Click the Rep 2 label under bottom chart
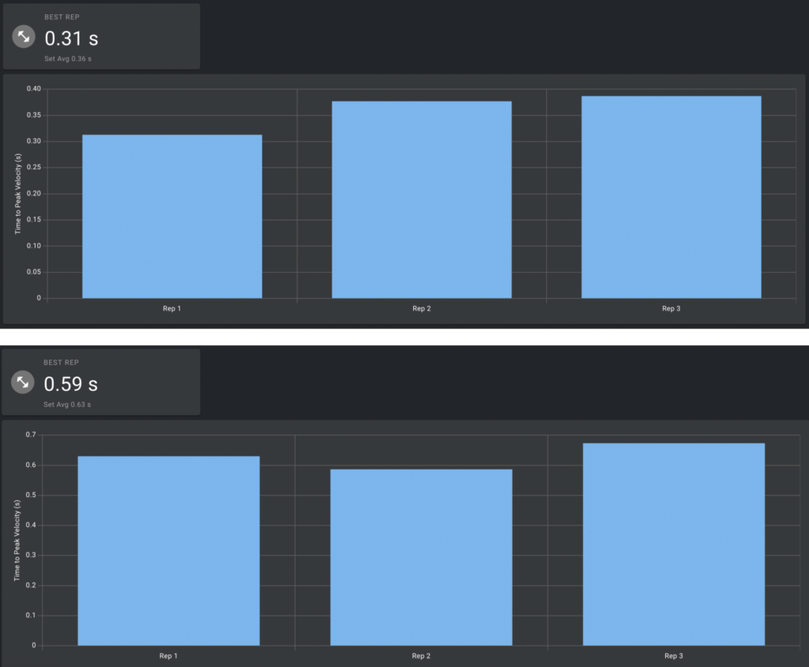This screenshot has width=809, height=667. (x=421, y=656)
